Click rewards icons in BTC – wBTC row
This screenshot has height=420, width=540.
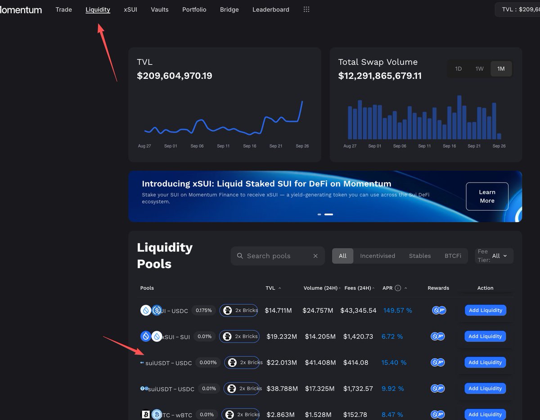(439, 415)
